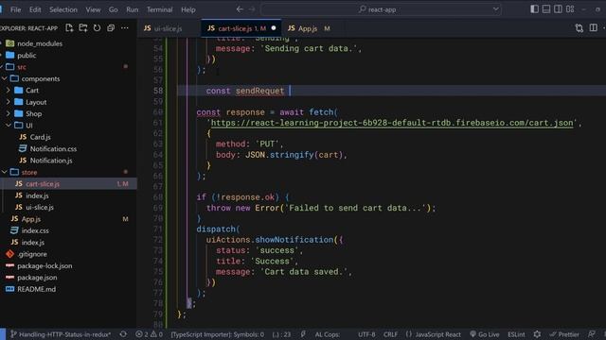Screen dimensions: 606x340
Task: Click the Open Changes compare icon
Action: tap(579, 28)
